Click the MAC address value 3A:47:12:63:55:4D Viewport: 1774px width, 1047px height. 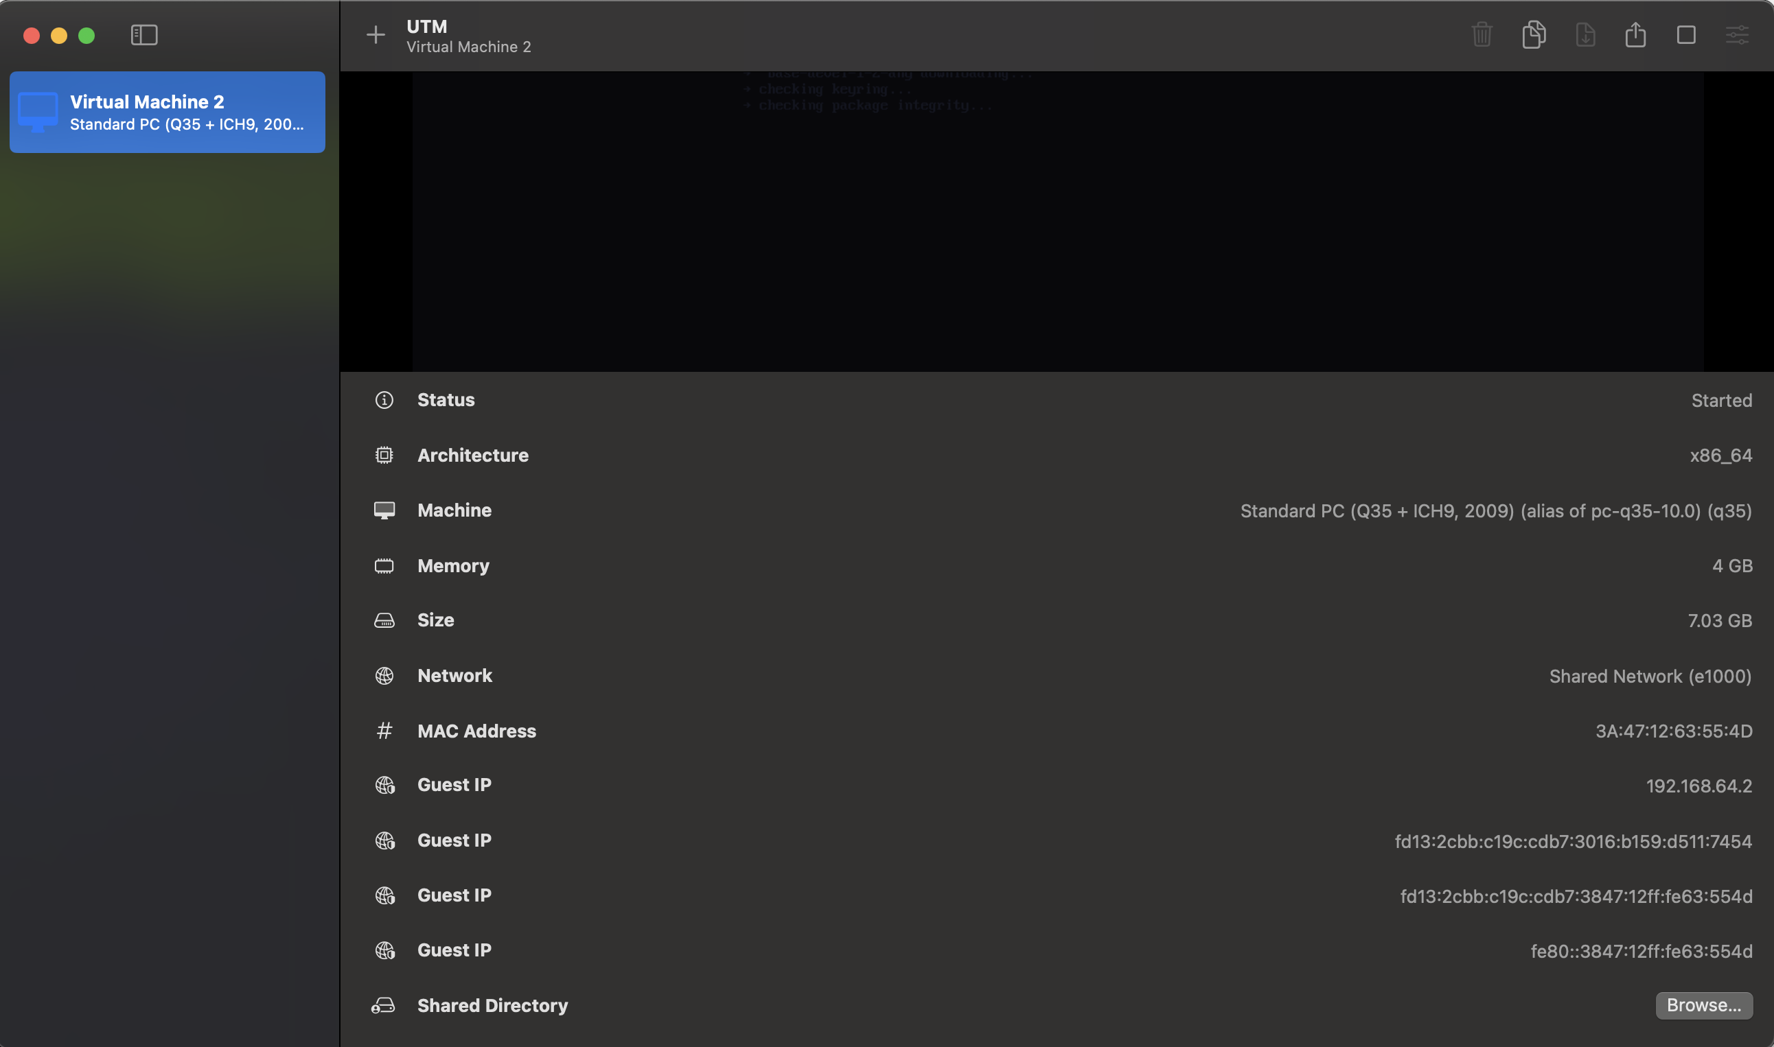coord(1673,731)
